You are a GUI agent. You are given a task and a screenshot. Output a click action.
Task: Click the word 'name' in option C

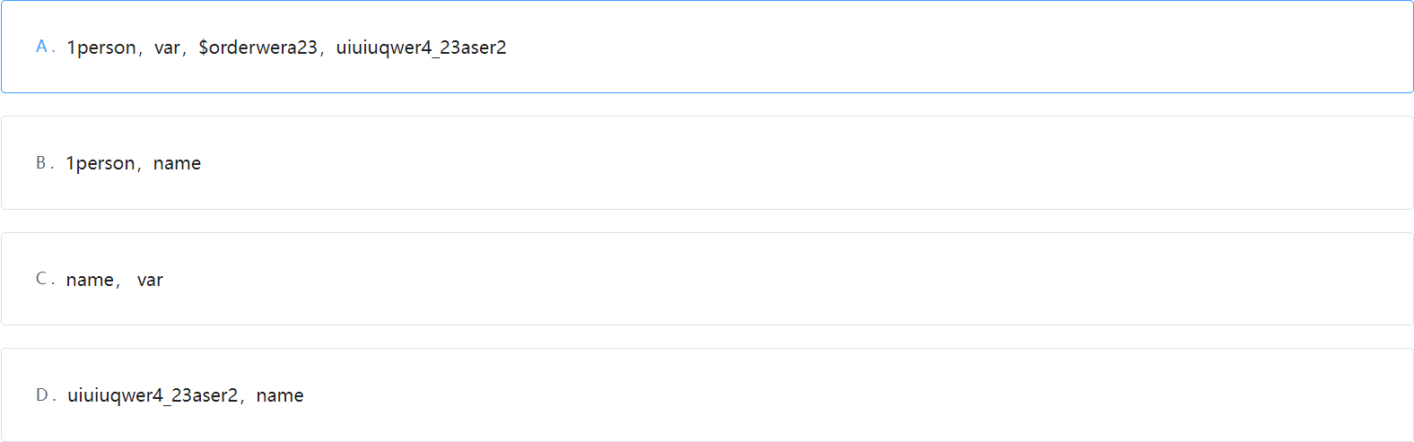pos(90,280)
